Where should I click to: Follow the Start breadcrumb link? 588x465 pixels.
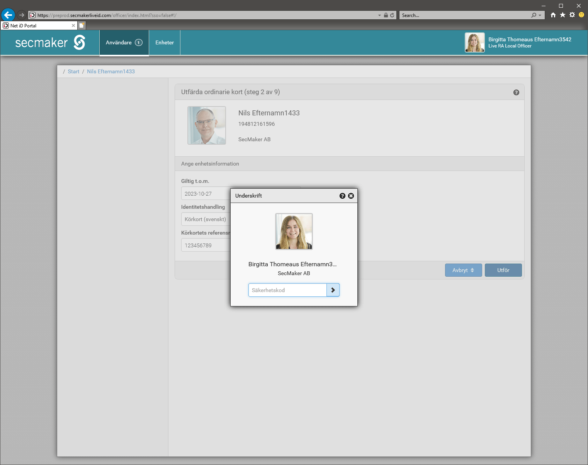click(73, 71)
